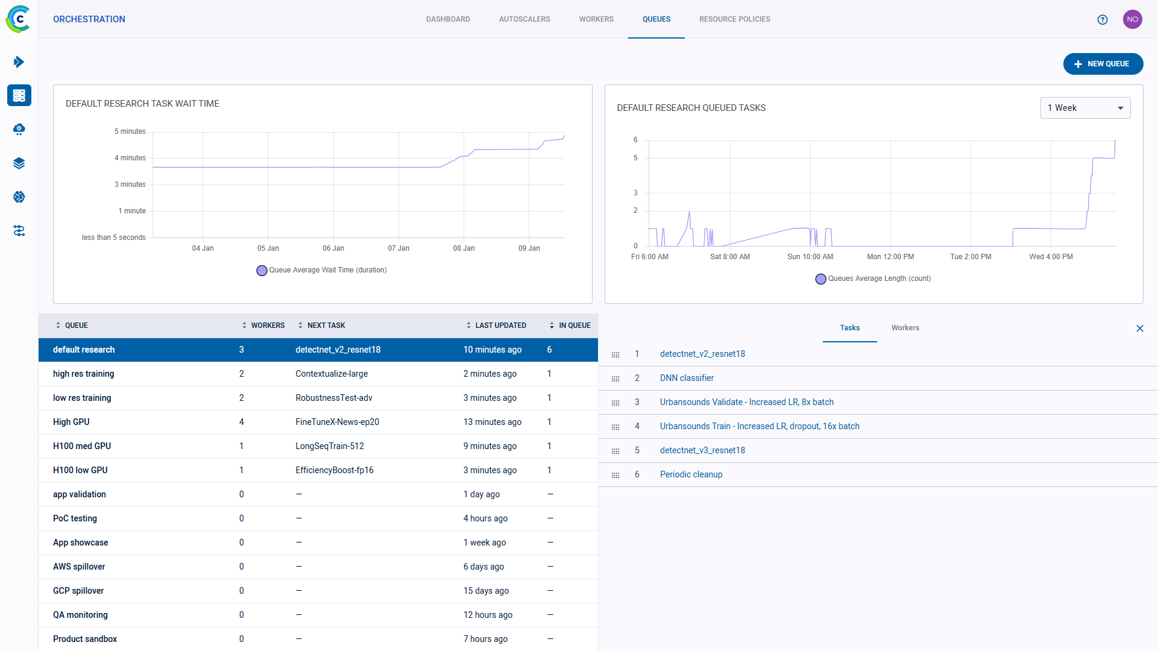Screen dimensions: 1158x651
Task: Click the NEW QUEUE button
Action: [x=1103, y=63]
